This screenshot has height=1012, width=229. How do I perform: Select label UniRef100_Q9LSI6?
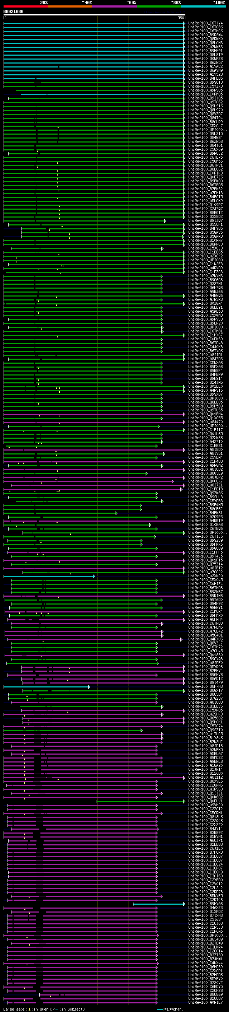point(205,106)
